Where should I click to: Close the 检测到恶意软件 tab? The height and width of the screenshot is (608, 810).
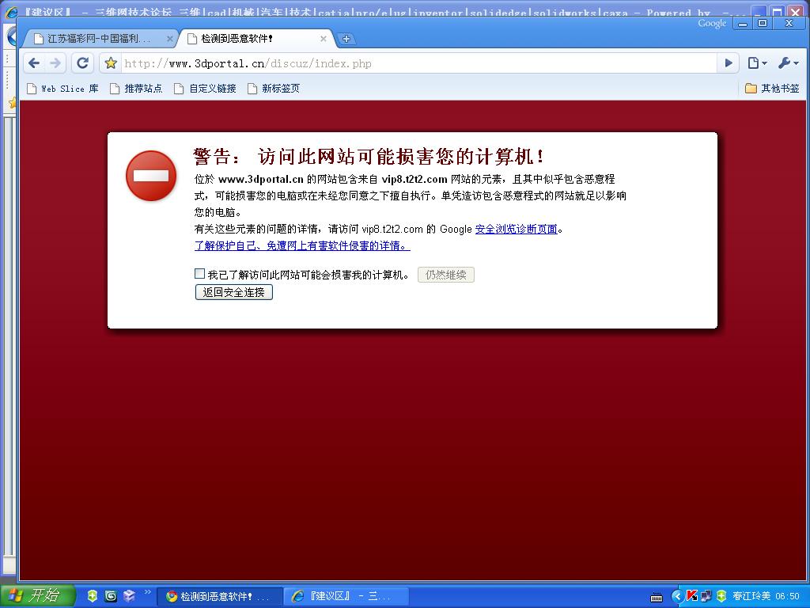pyautogui.click(x=324, y=39)
